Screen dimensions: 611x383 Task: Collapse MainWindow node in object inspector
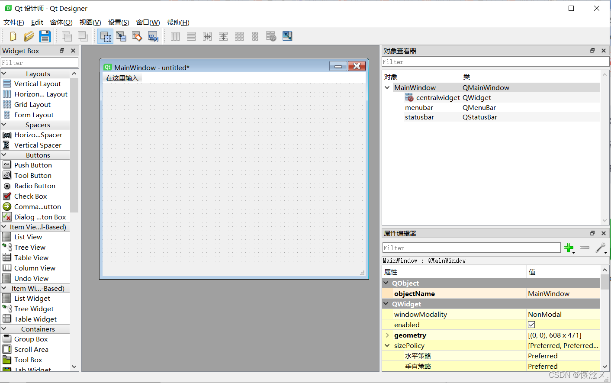[387, 87]
